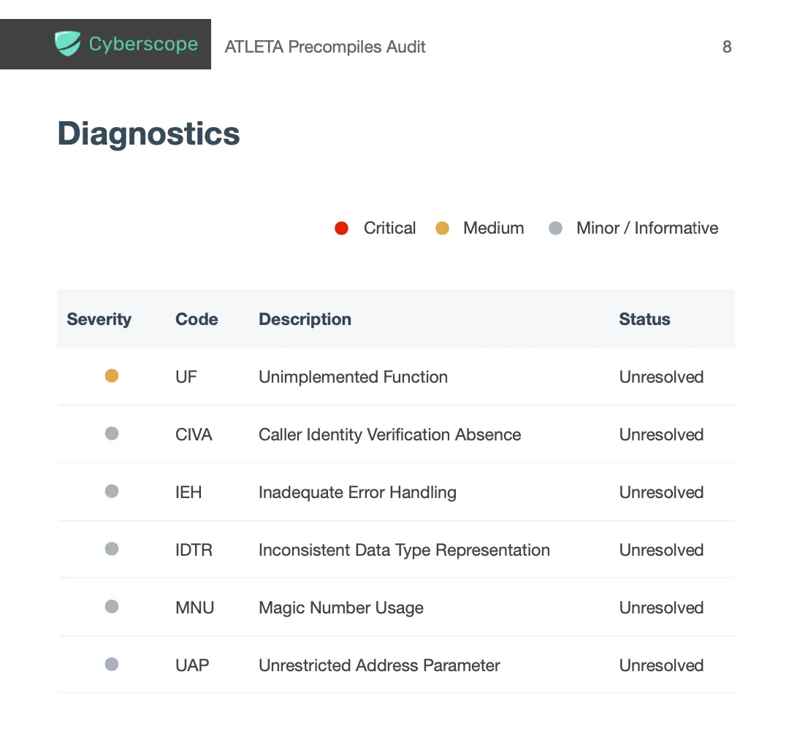Screen dimensions: 789x742
Task: Click the grey Minor / Informative legend dot
Action: click(x=555, y=229)
